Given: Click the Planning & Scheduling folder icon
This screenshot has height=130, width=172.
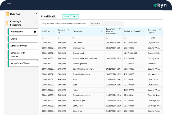Looking at the screenshot, I should 8,23.
